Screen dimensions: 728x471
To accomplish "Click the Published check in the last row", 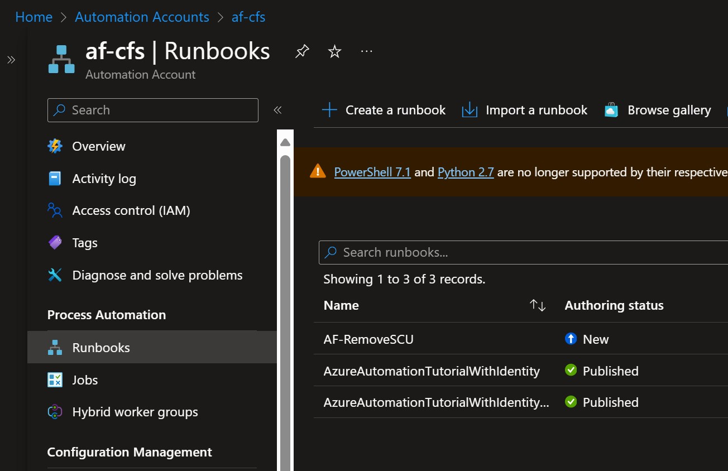I will pos(571,401).
